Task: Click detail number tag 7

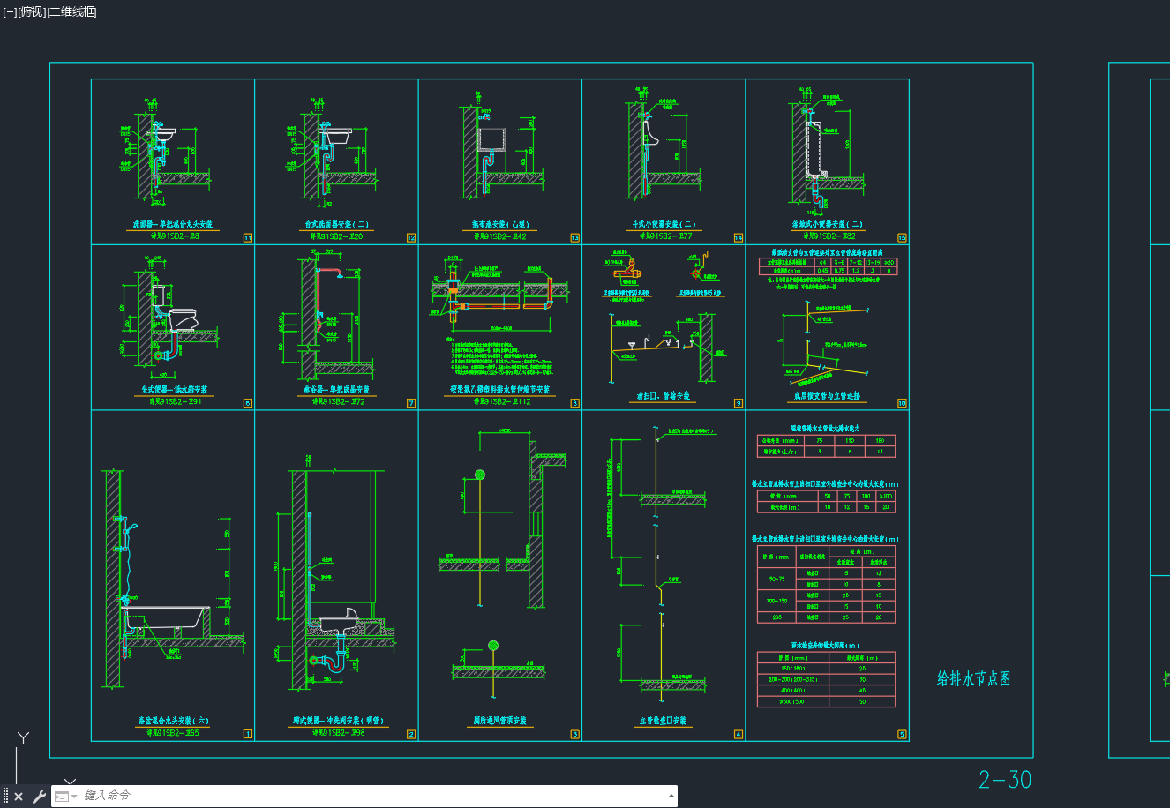Action: pyautogui.click(x=411, y=403)
